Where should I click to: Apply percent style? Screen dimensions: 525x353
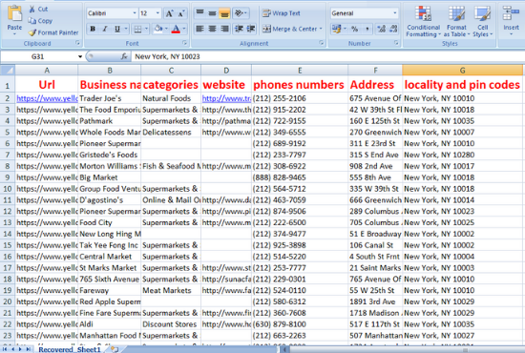354,30
